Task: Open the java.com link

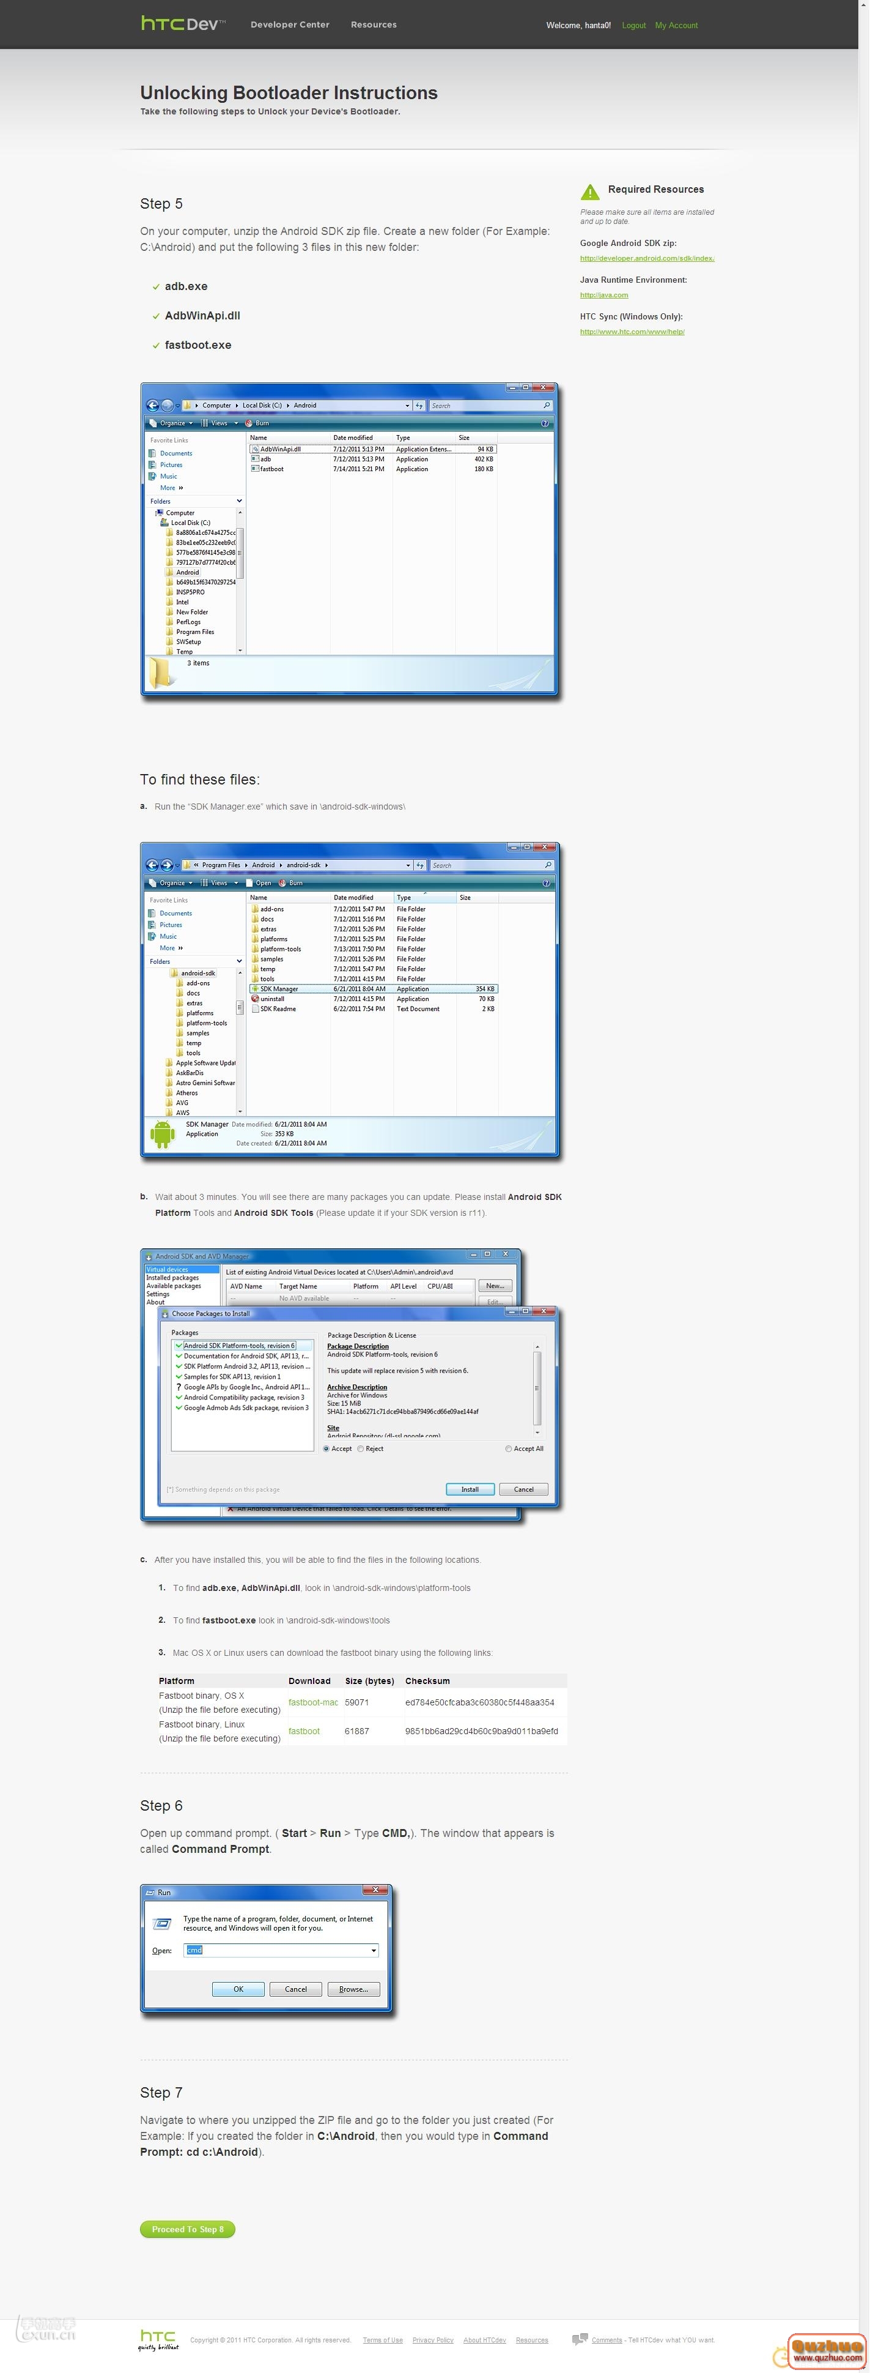Action: 604,295
